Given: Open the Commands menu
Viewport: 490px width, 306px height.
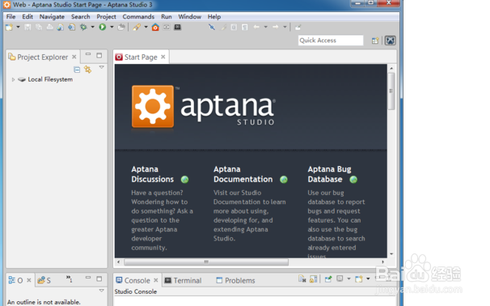Looking at the screenshot, I should point(138,16).
